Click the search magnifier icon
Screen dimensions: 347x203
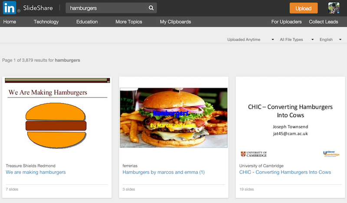pos(151,8)
